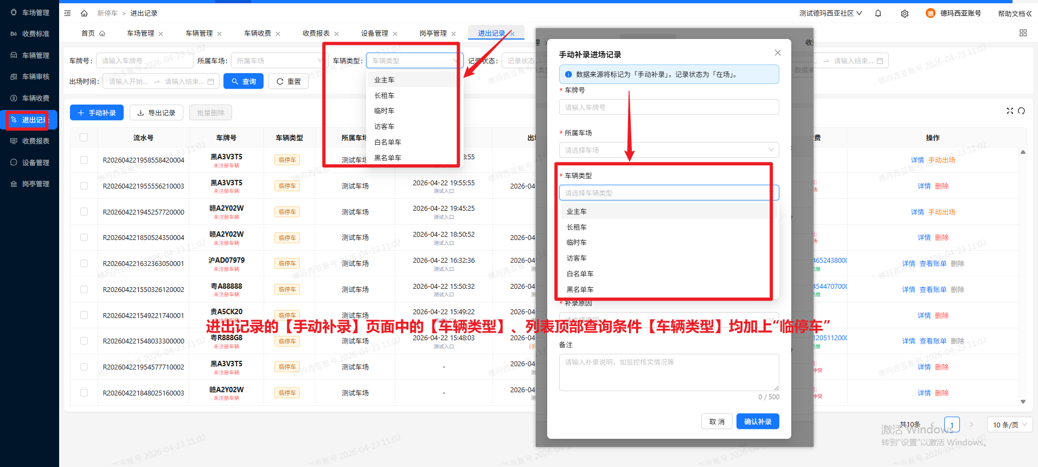Check the row R20260422154922174​0001 checkbox
The height and width of the screenshot is (467, 1038).
pos(84,315)
